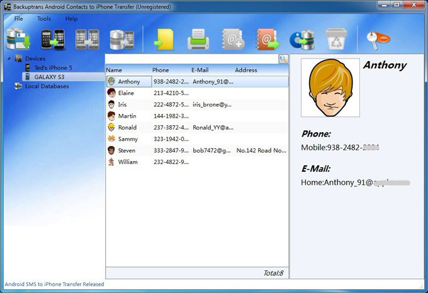Open Android SMS to iPhone Transfer Released link
Viewport: 428px width, 293px height.
click(x=54, y=284)
